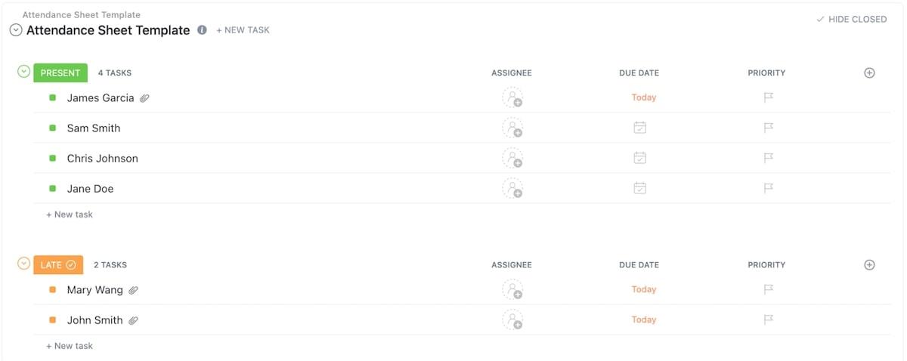
Task: Set priority flag for Chris Johnson
Action: (x=768, y=159)
